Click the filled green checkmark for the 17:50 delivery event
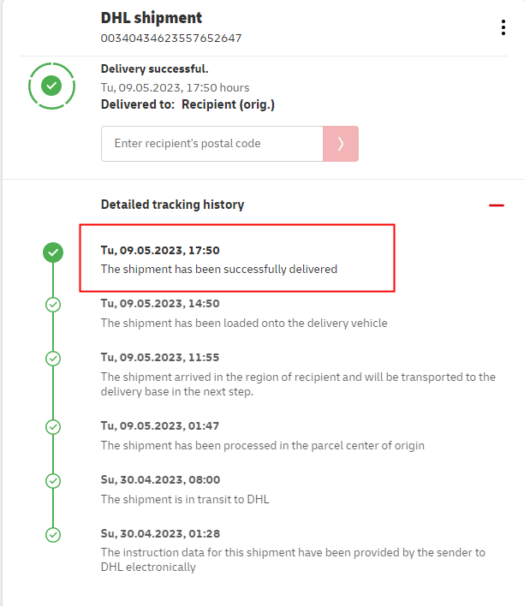 53,253
